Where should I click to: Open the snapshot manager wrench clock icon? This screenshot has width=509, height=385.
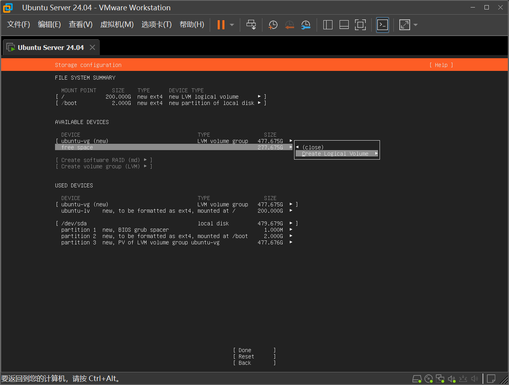(x=306, y=25)
